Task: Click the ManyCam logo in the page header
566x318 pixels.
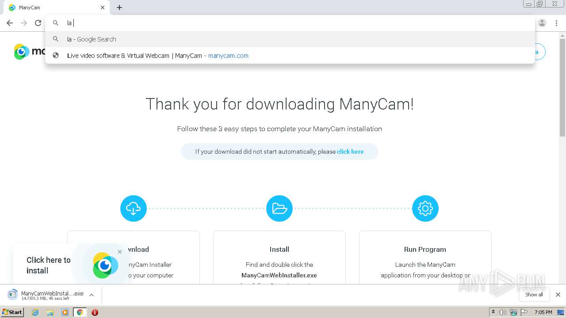Action: click(x=29, y=52)
